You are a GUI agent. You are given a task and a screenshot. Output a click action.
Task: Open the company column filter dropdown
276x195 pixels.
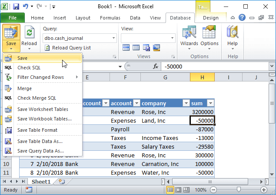coord(186,103)
